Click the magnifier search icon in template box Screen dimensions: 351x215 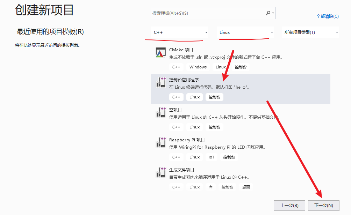tap(268, 13)
